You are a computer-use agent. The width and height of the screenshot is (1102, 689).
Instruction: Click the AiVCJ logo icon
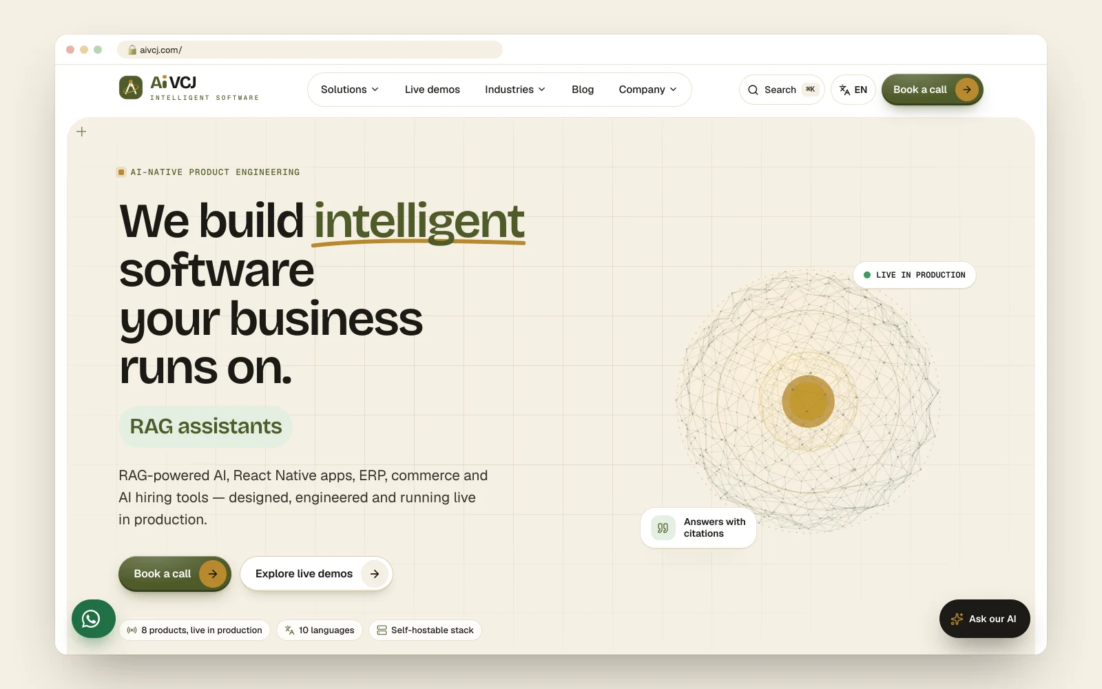(x=131, y=88)
